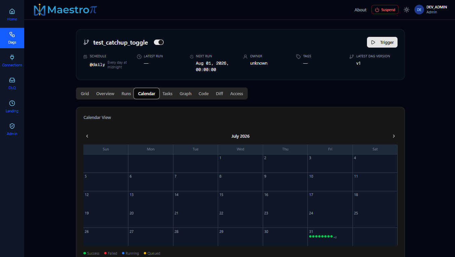
Task: Click the +2 overflow indicator on July 31
Action: pyautogui.click(x=335, y=237)
